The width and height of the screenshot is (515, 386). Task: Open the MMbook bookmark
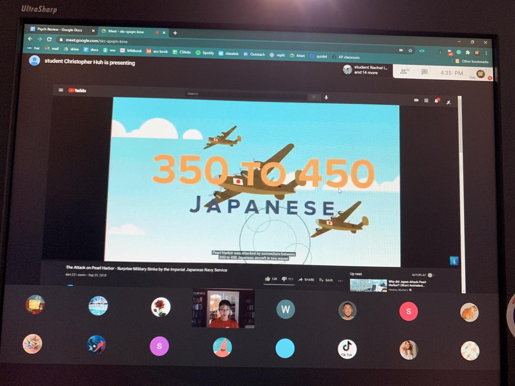coord(131,51)
